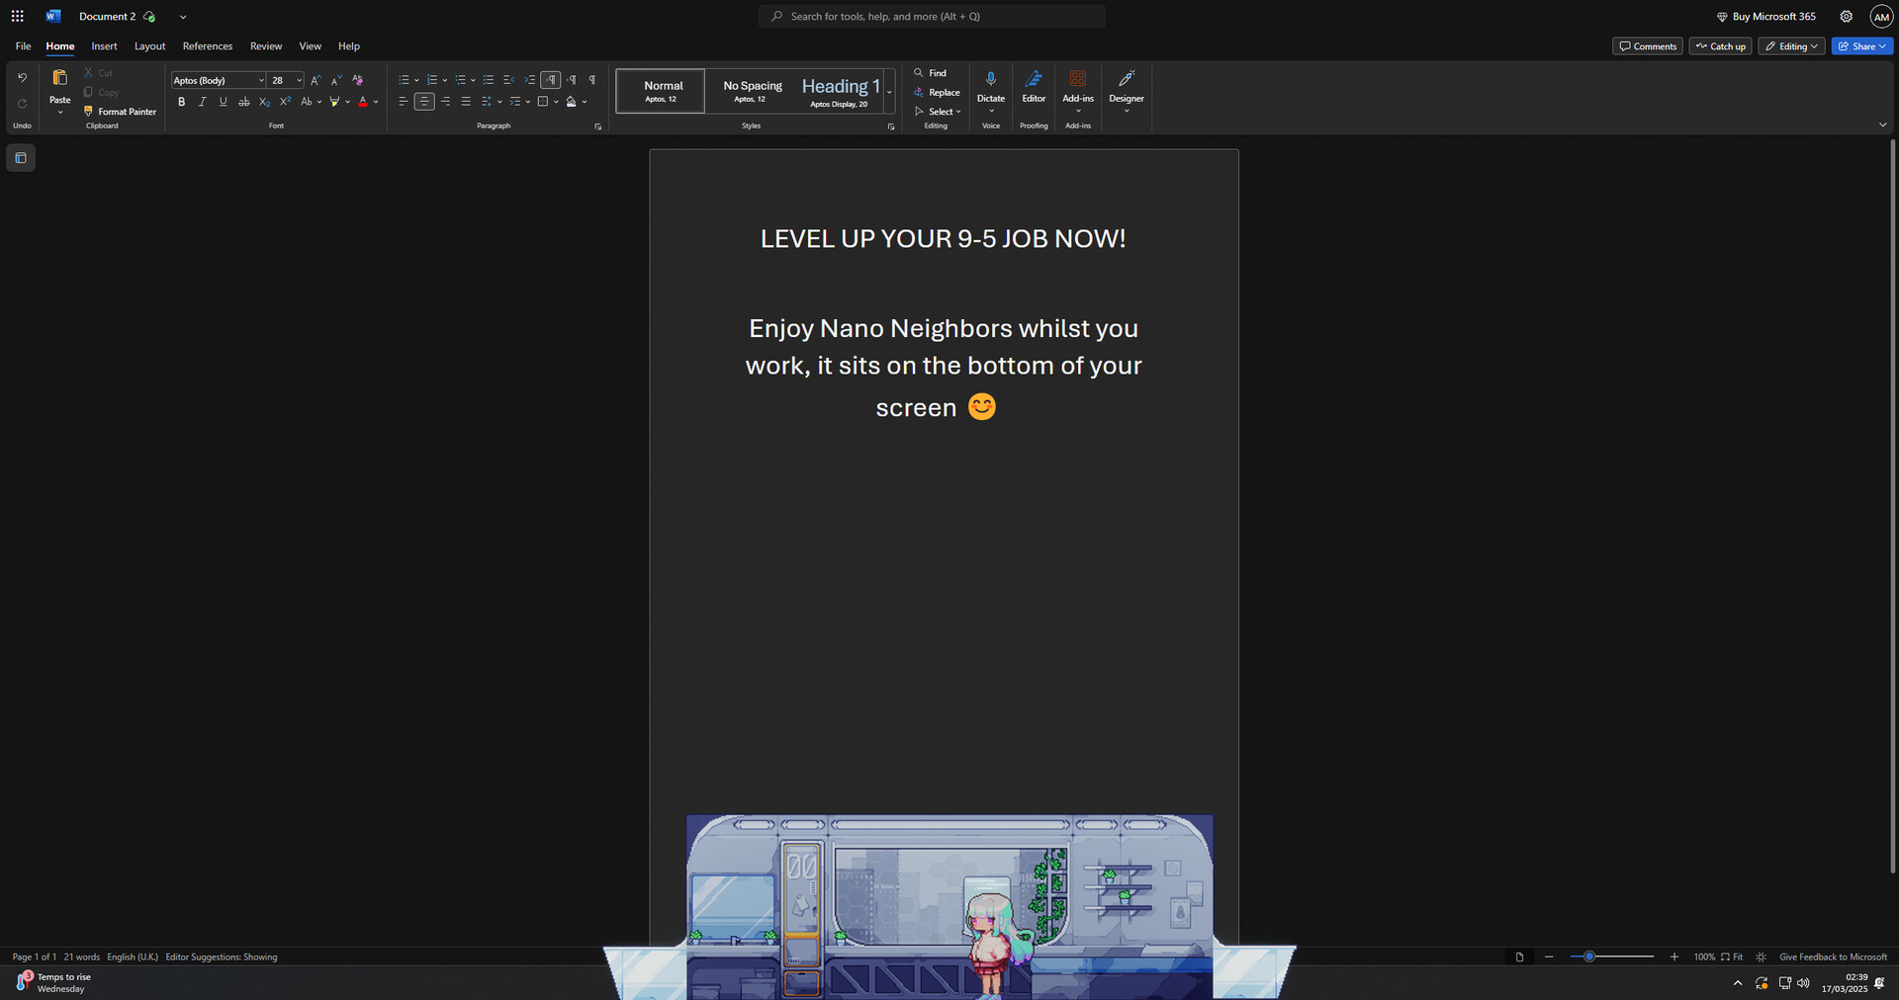Screen dimensions: 1899x1000
Task: Toggle Underline formatting
Action: coord(223,102)
